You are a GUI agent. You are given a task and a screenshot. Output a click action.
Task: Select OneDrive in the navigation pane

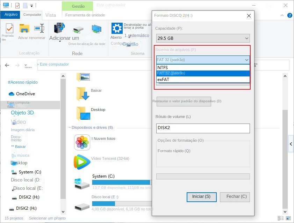[25, 94]
